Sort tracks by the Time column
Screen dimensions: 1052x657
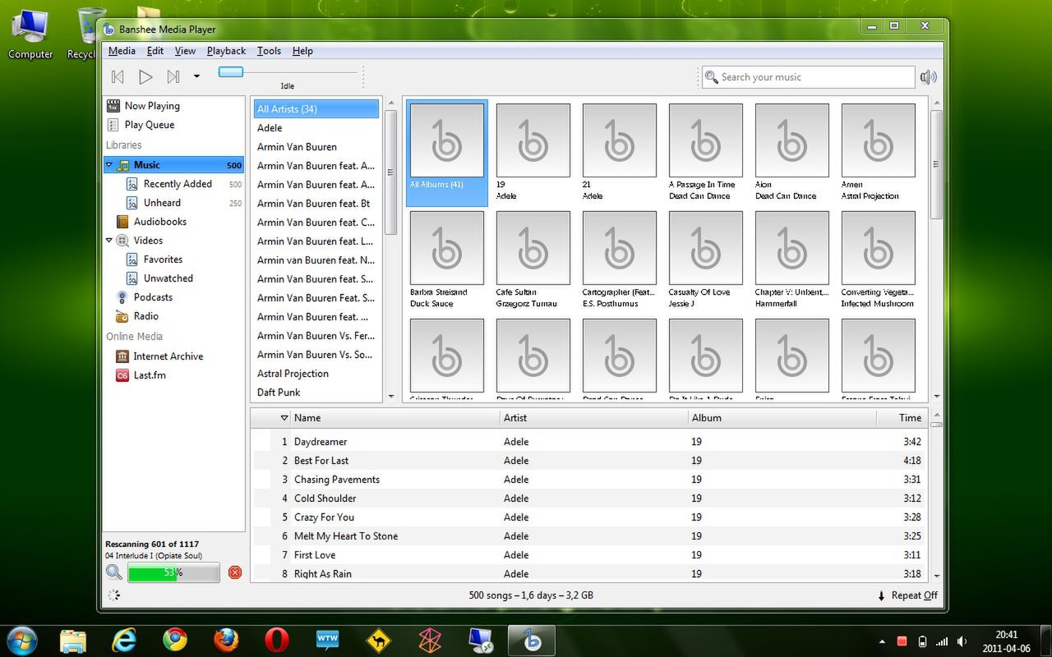(902, 418)
